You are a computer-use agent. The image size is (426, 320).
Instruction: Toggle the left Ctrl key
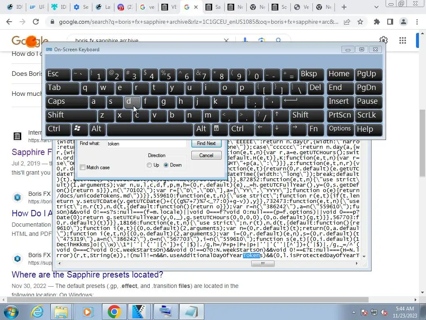[x=58, y=129]
